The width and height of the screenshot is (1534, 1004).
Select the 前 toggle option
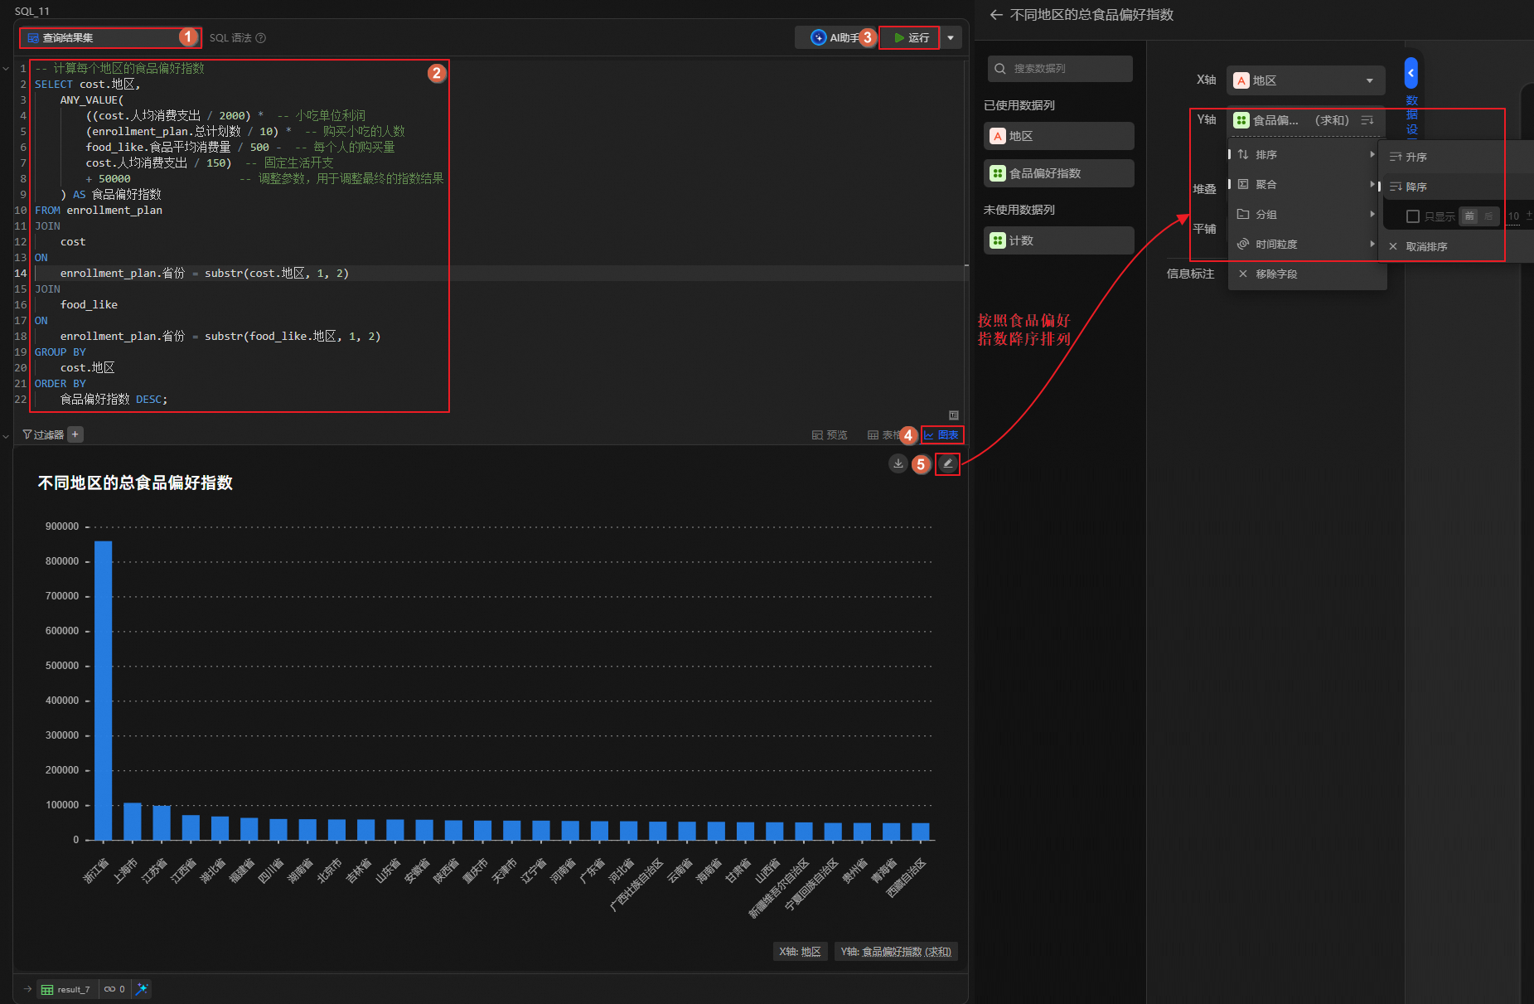[1469, 216]
